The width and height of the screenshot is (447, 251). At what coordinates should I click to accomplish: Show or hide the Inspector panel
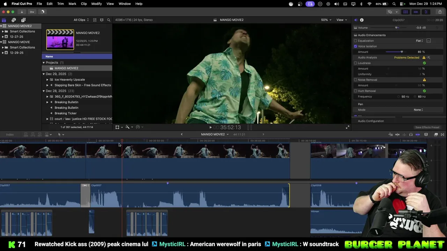click(x=426, y=12)
